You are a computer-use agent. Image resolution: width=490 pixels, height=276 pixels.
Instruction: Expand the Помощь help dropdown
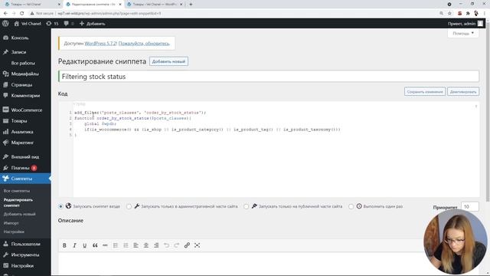click(x=463, y=33)
